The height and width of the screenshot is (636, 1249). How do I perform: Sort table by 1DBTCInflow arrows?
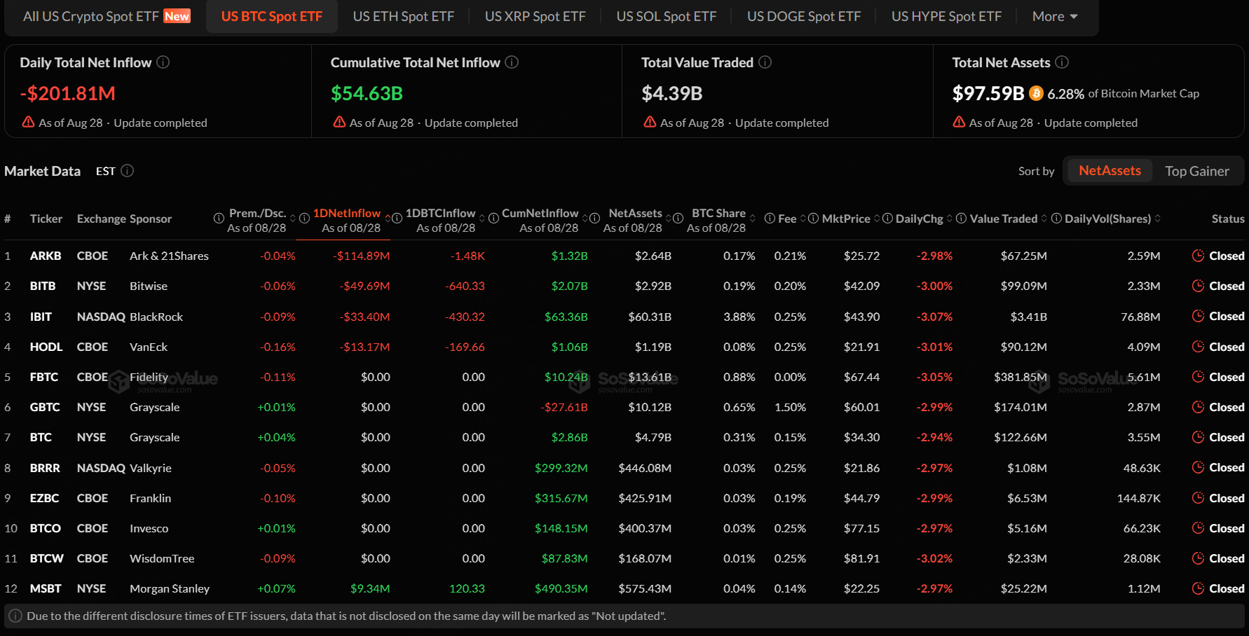click(x=482, y=219)
